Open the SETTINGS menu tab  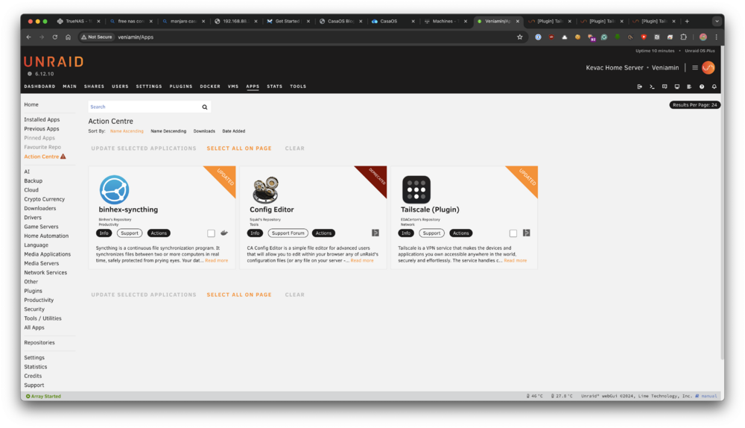pos(149,86)
